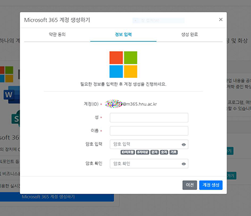This screenshot has width=251, height=216.
Task: Click the small Microsoft logo on the background page
Action: pos(7,74)
